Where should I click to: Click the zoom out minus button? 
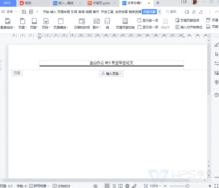165,186
